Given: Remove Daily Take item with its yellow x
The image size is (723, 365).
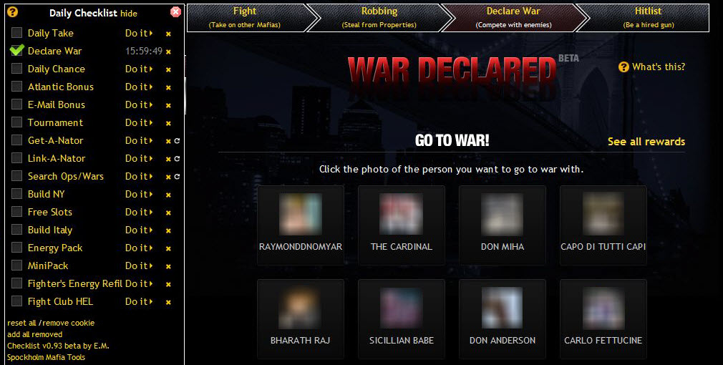Looking at the screenshot, I should pos(168,34).
